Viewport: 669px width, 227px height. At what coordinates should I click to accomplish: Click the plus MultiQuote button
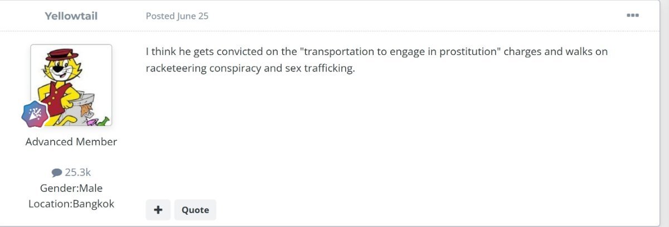[158, 210]
